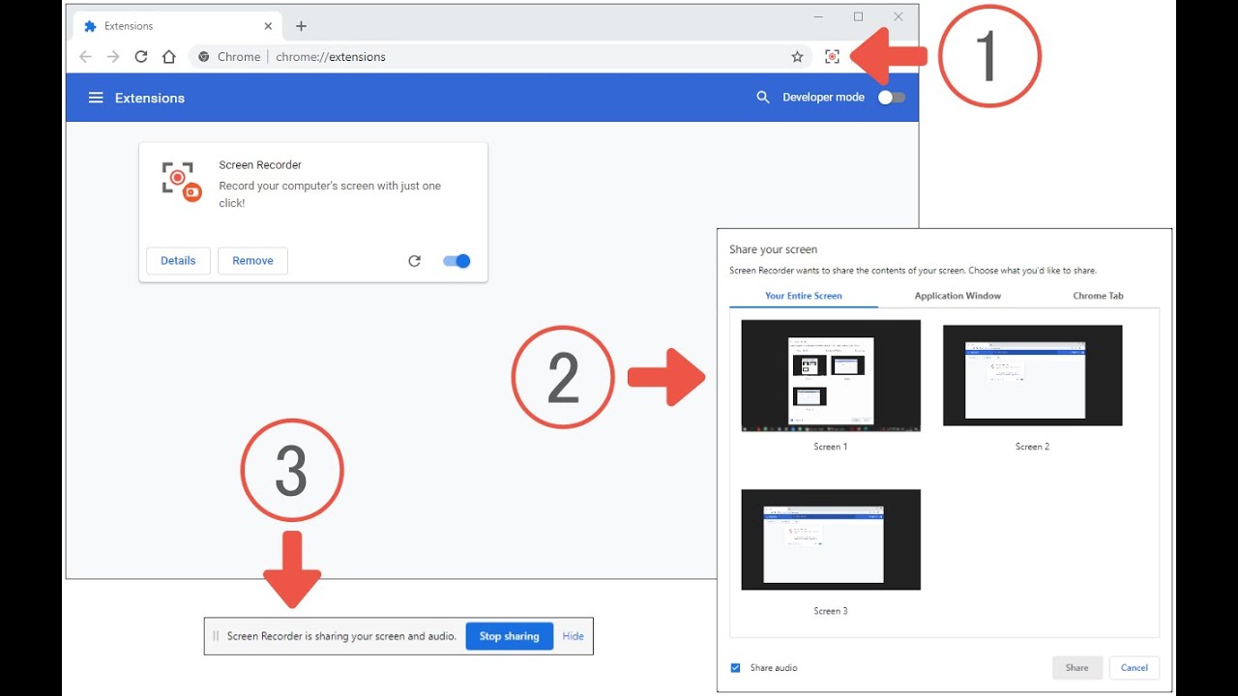Close the Extensions tab
Screen dimensions: 1238x696
pyautogui.click(x=267, y=26)
